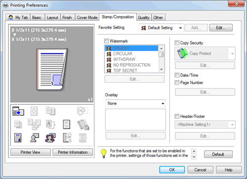Viewport: 247px width, 179px height.
Task: Expand the Machine Setting1 dropdown
Action: (205, 125)
